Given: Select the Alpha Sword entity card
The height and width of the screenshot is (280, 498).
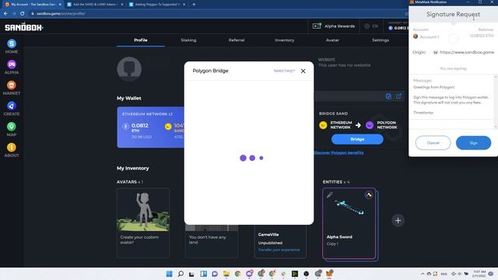Looking at the screenshot, I should [x=349, y=223].
